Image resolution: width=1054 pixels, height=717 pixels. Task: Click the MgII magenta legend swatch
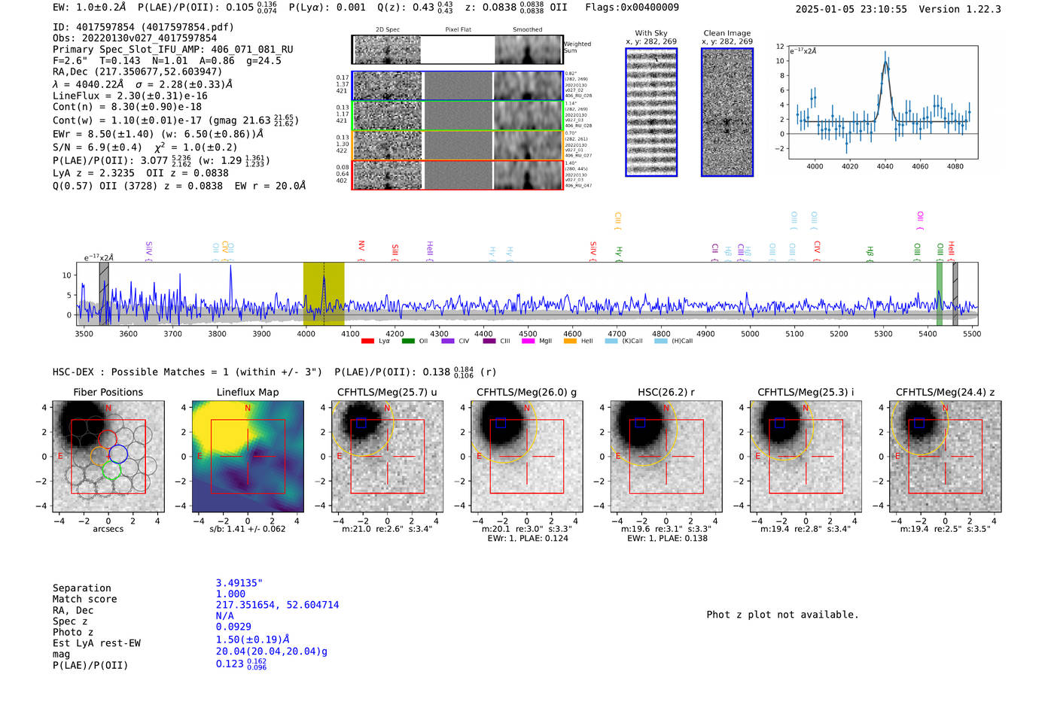(528, 341)
